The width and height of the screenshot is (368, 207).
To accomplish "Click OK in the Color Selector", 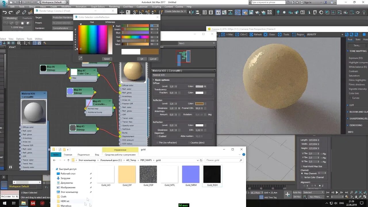I will point(142,59).
